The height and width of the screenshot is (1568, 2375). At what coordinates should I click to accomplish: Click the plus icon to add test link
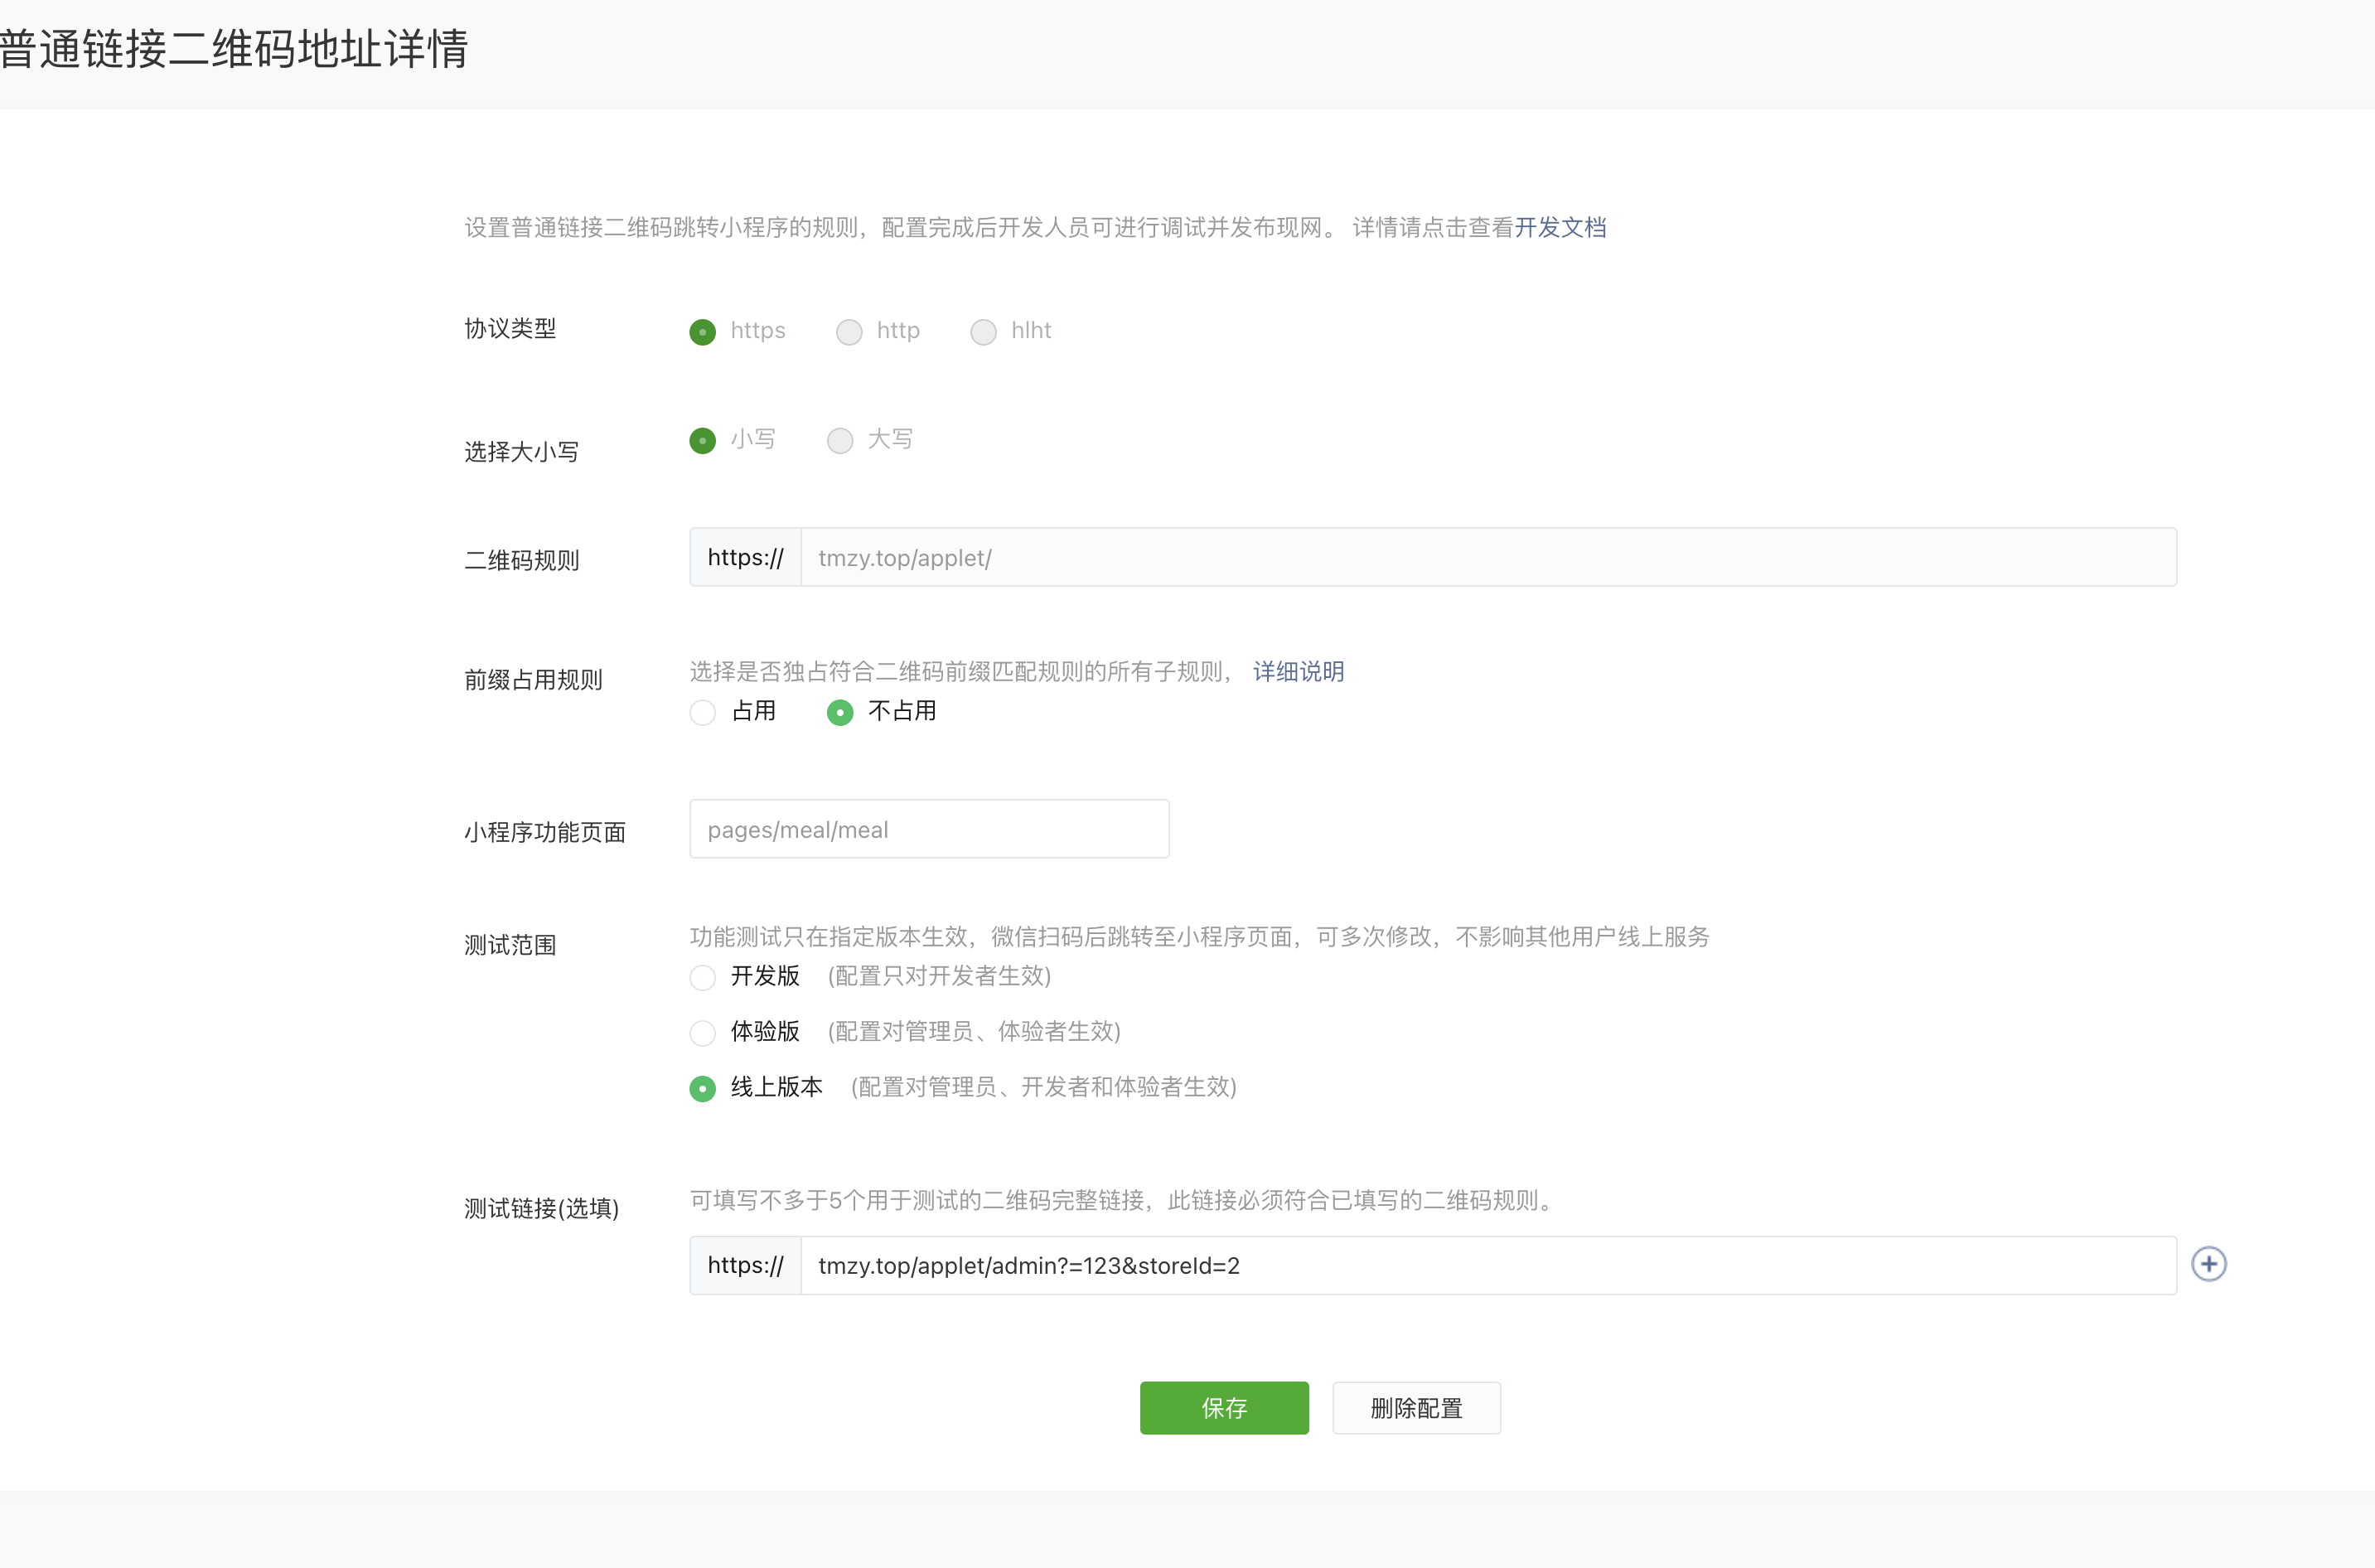click(2208, 1264)
